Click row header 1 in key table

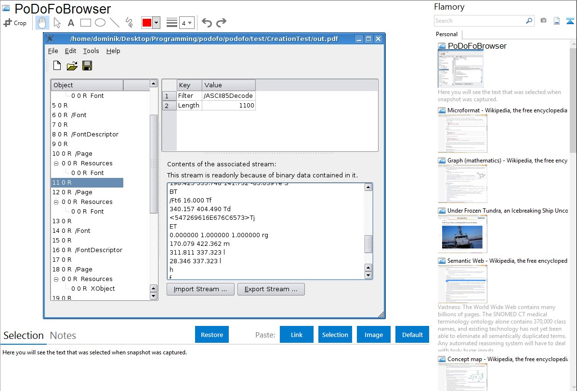coord(169,96)
